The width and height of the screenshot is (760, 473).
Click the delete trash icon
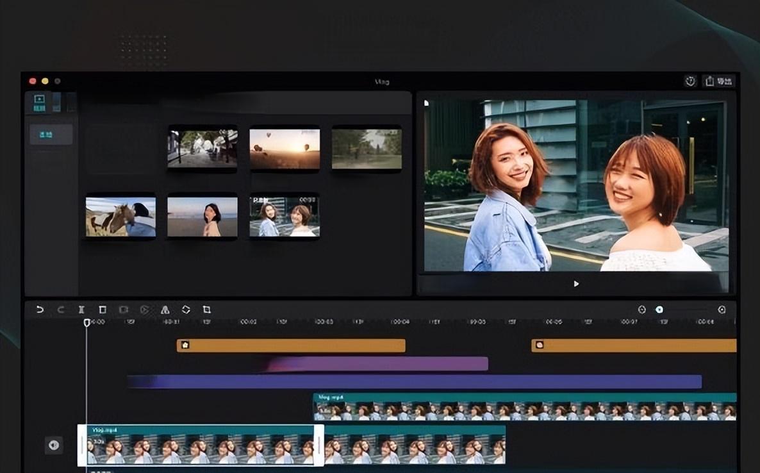coord(103,310)
